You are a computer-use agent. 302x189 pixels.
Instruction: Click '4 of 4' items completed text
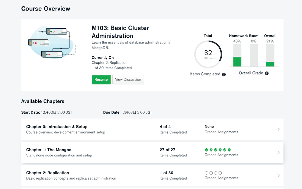(165, 127)
